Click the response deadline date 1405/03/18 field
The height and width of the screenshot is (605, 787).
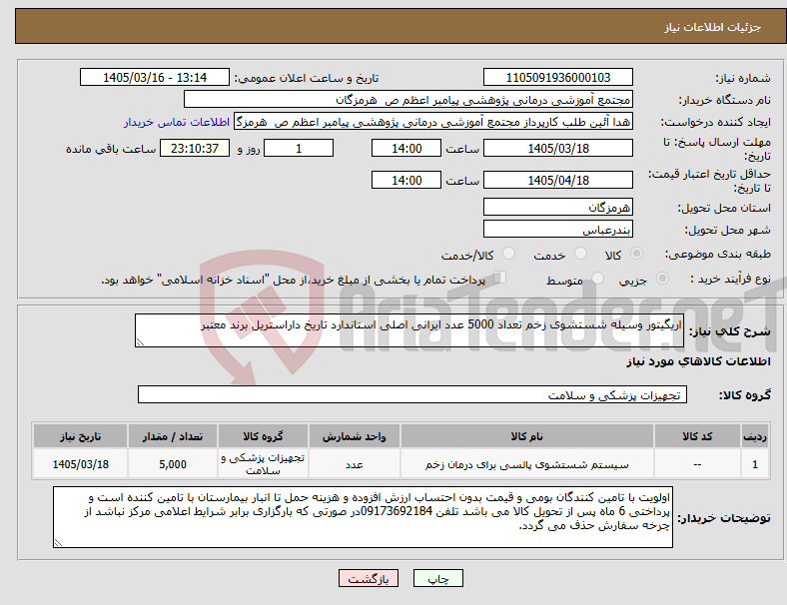[557, 149]
